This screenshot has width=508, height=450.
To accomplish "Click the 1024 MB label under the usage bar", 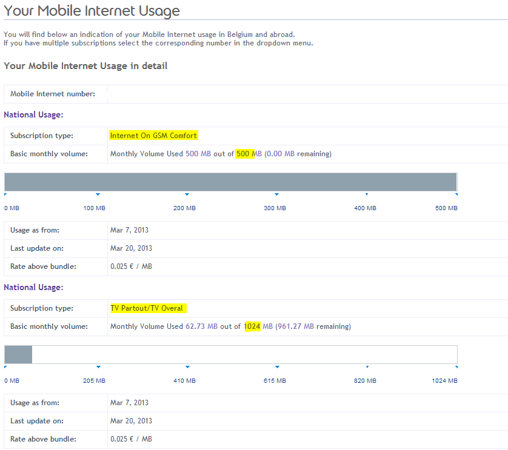I will pyautogui.click(x=444, y=381).
